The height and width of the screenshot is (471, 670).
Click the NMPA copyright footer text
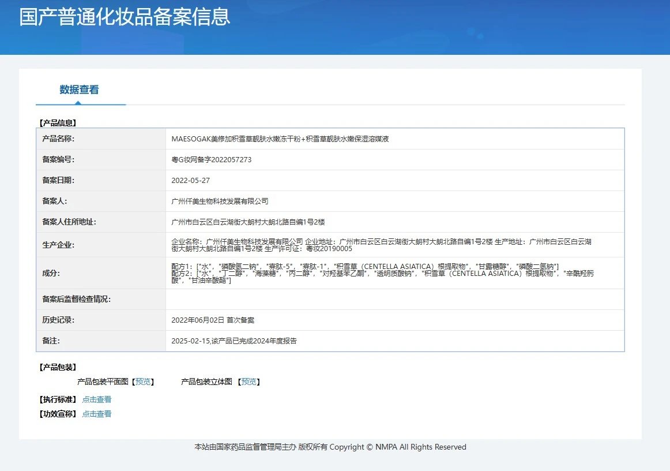point(330,447)
